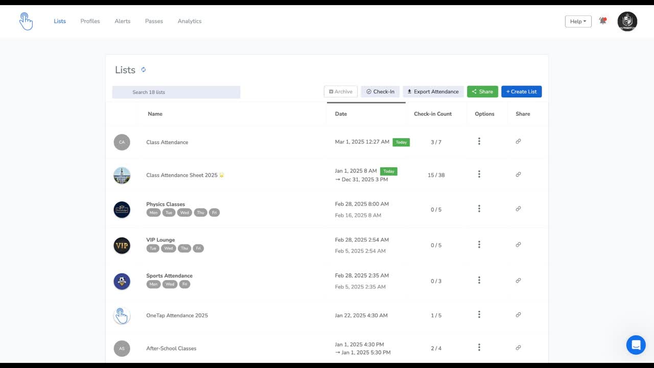This screenshot has height=368, width=654.
Task: Open the notifications bell
Action: pyautogui.click(x=603, y=21)
